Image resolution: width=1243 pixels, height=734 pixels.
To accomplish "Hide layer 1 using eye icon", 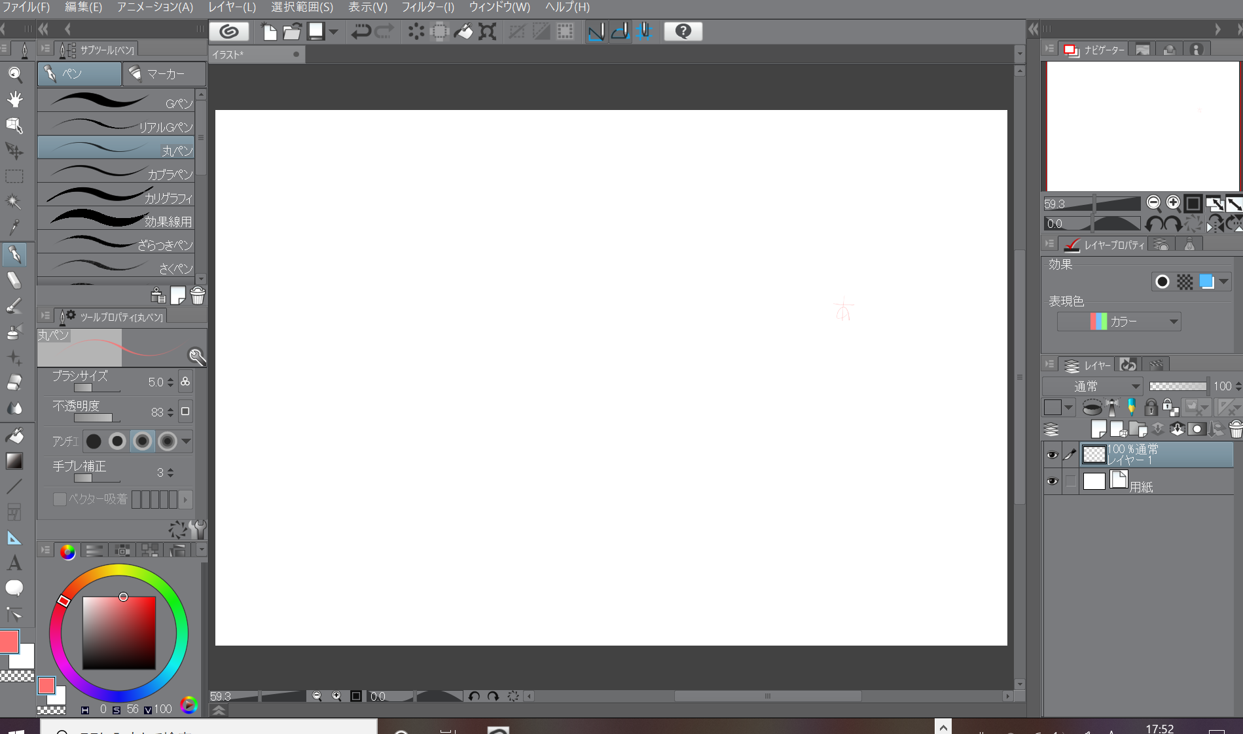I will (1052, 455).
